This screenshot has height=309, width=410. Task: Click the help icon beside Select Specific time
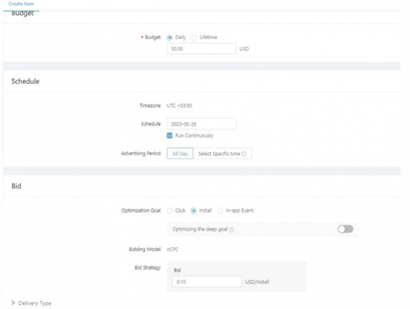[244, 153]
